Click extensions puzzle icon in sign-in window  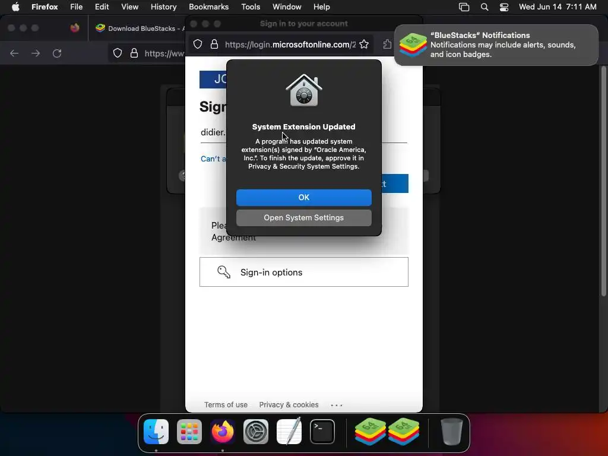(x=387, y=44)
